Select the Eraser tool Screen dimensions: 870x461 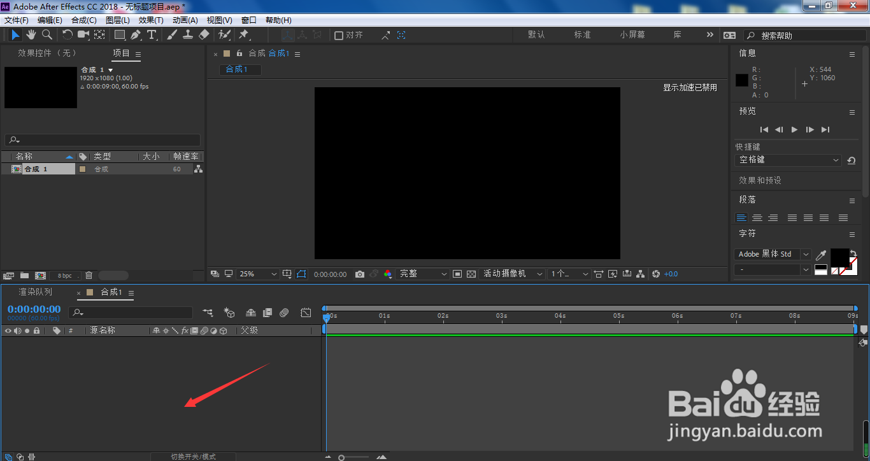(x=204, y=35)
